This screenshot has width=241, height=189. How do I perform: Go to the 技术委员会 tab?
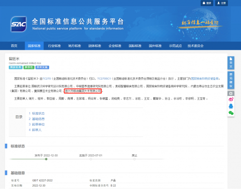(196, 46)
